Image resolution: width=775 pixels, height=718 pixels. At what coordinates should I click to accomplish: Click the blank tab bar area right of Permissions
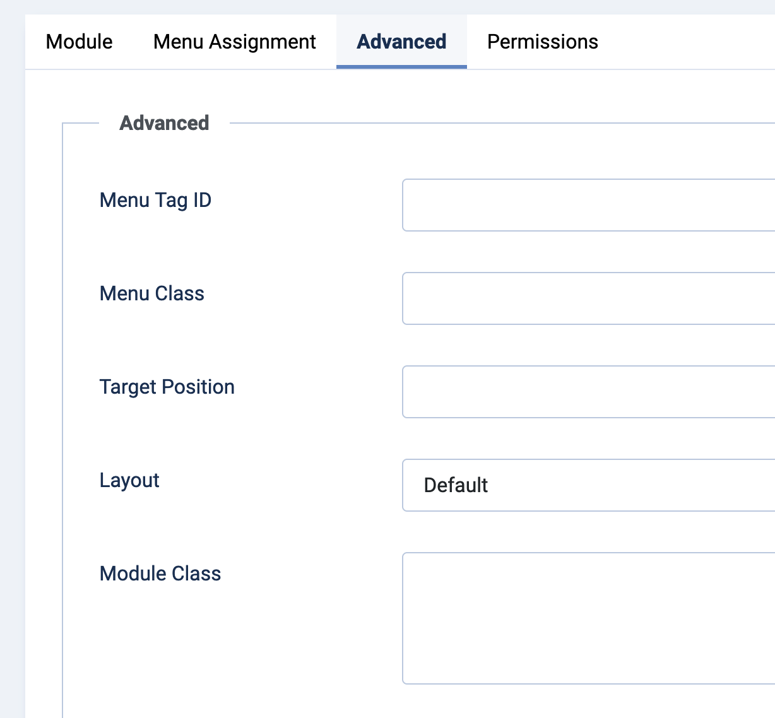click(688, 42)
